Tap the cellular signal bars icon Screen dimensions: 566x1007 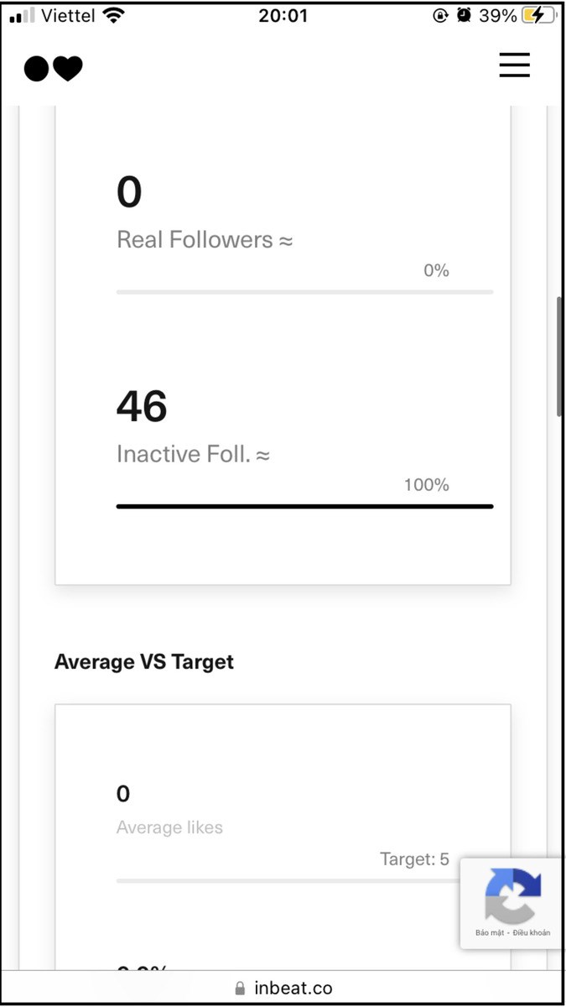pos(23,16)
